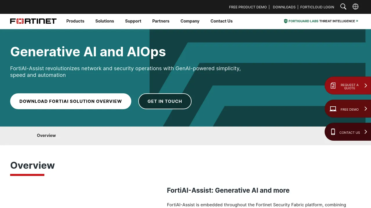Expand the Request a Quote chevron

click(x=366, y=86)
